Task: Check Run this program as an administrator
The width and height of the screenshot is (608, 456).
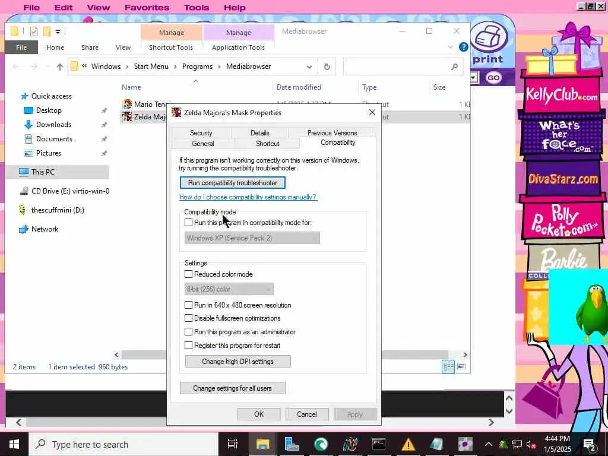Action: (x=188, y=332)
